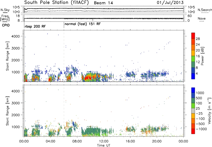Click the '16' label on the power colorbar
This screenshot has width=212, height=147.
[x=198, y=56]
